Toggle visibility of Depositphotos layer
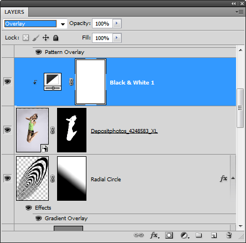Viewport: 246px width, 243px height. coord(8,130)
